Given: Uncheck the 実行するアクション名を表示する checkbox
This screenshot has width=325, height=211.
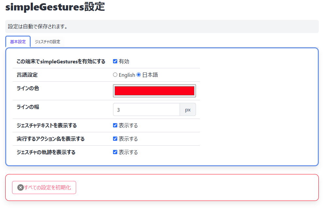Looking at the screenshot, I should click(x=115, y=139).
